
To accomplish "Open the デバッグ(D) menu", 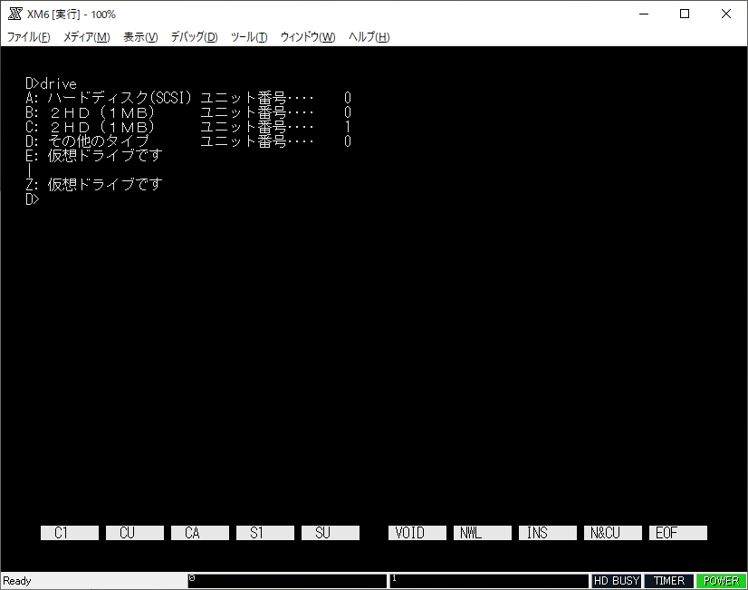I will 194,37.
